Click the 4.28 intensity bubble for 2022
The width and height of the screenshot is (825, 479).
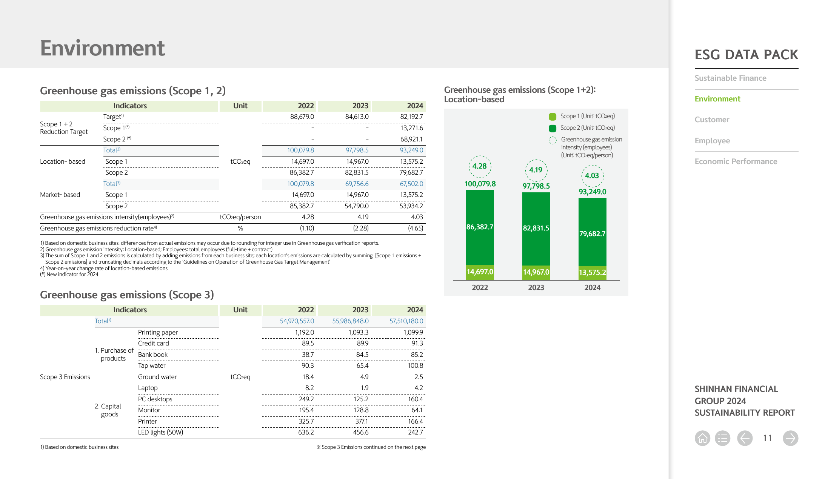pos(480,166)
